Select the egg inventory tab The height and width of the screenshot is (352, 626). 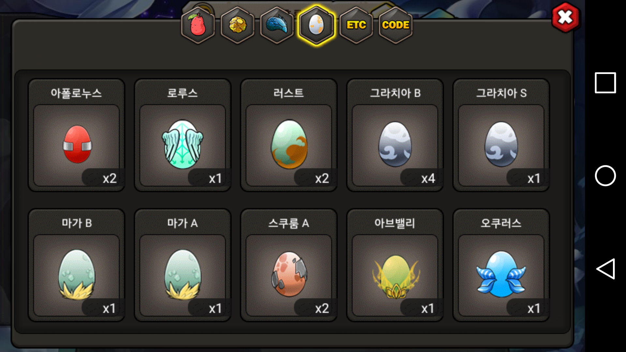point(316,25)
